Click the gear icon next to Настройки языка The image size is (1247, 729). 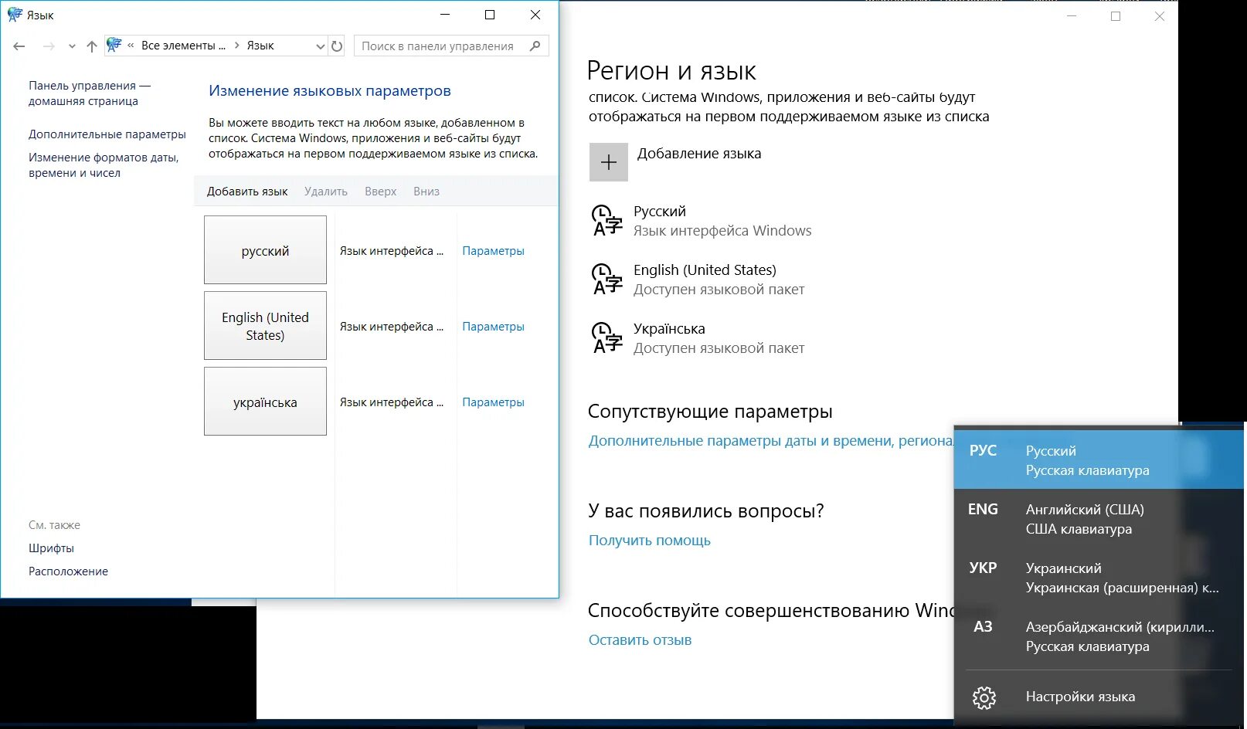[984, 698]
